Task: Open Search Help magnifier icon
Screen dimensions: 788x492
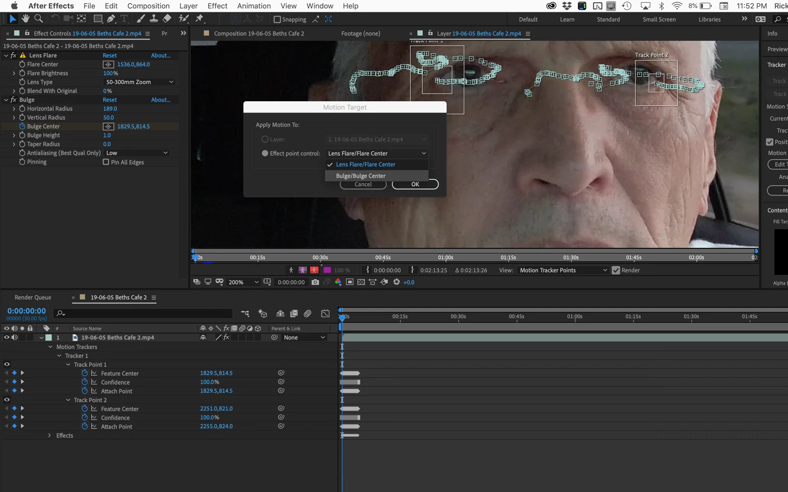Action: click(778, 19)
